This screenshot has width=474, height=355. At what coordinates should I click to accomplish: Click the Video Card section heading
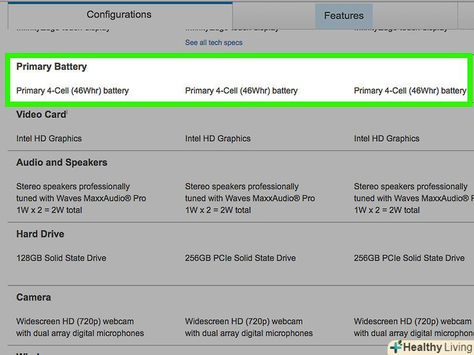coord(41,114)
